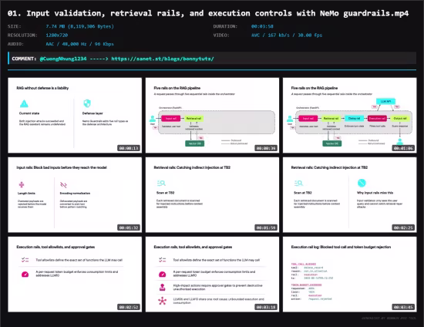This screenshot has width=424, height=327.
Task: Click the 'Current state' heading
Action: click(x=29, y=113)
